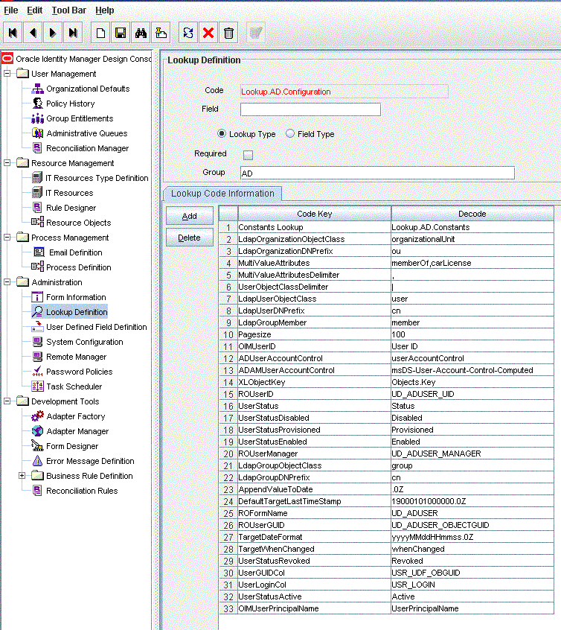This screenshot has width=561, height=630.
Task: Refresh using the blue arrows icon
Action: pyautogui.click(x=188, y=33)
